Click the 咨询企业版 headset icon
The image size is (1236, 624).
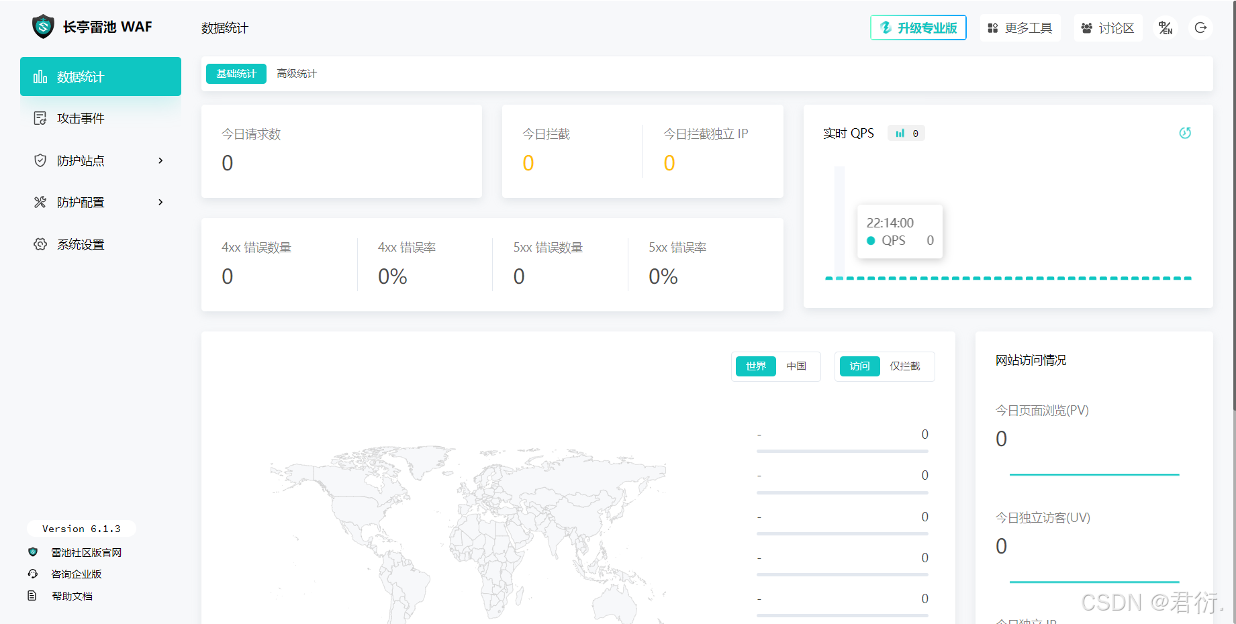(33, 574)
